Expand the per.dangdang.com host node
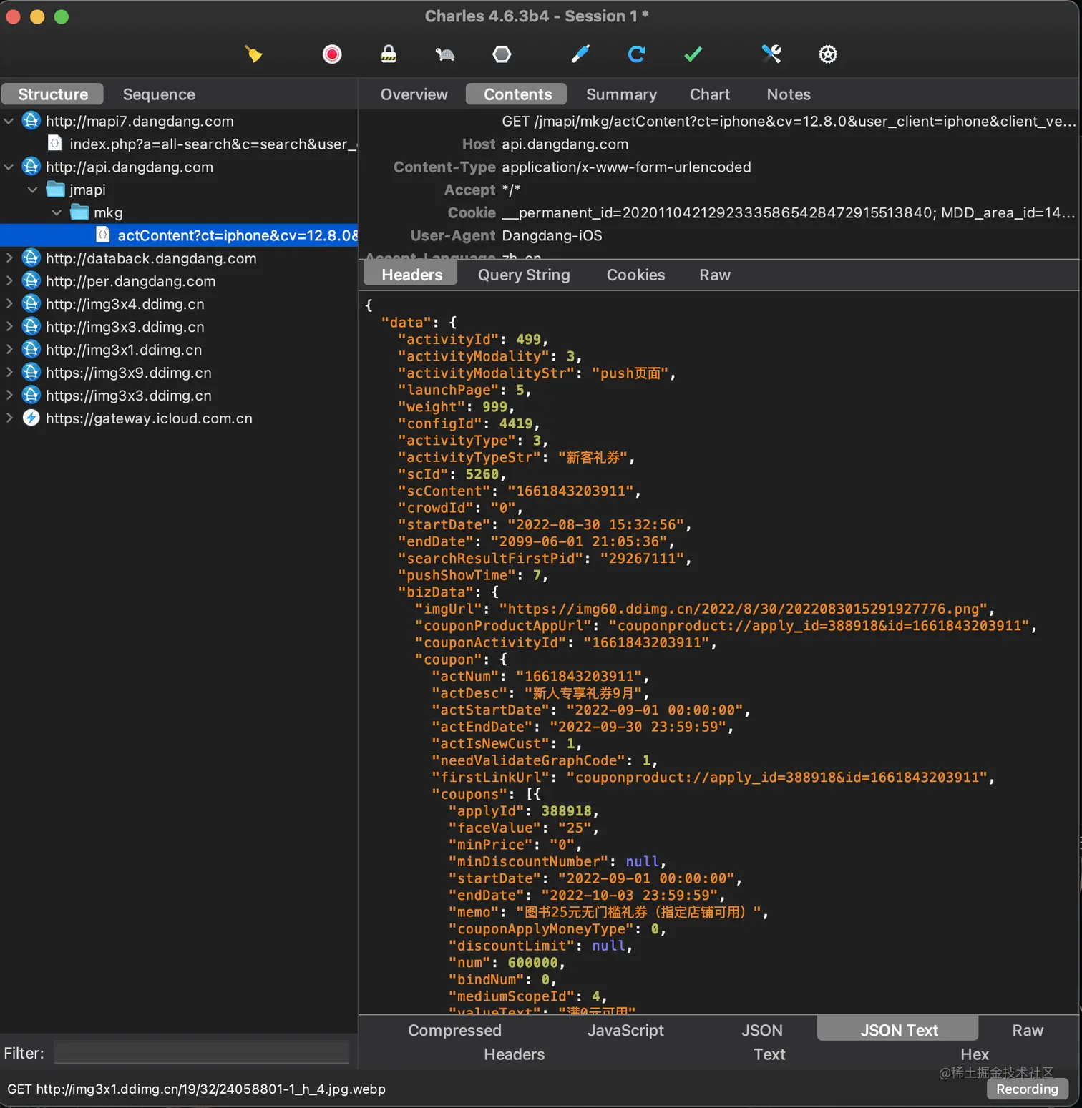This screenshot has width=1082, height=1108. [9, 281]
